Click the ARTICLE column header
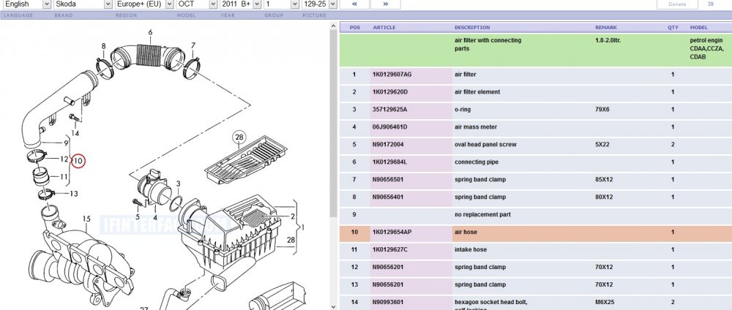Screen dimensions: 732x310 (384, 28)
